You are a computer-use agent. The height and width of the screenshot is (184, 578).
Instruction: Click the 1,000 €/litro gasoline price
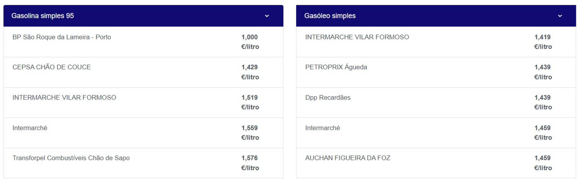250,42
